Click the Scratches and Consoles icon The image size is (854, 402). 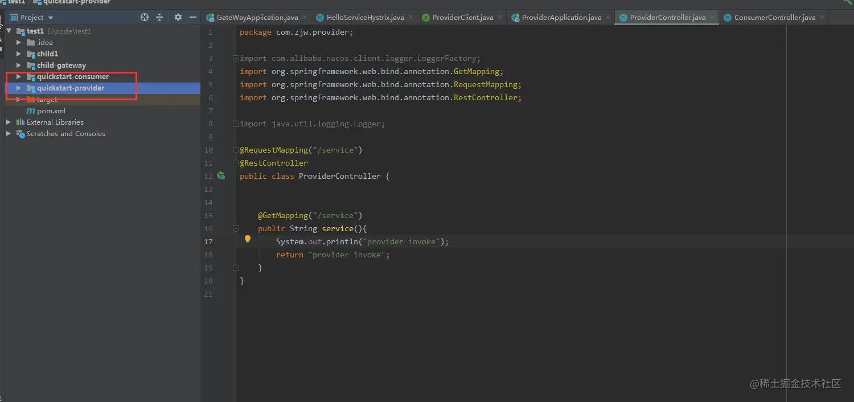[20, 134]
